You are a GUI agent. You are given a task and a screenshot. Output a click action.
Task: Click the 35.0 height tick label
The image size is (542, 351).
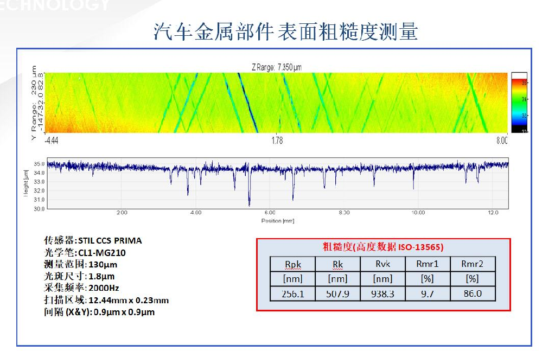tap(39, 164)
